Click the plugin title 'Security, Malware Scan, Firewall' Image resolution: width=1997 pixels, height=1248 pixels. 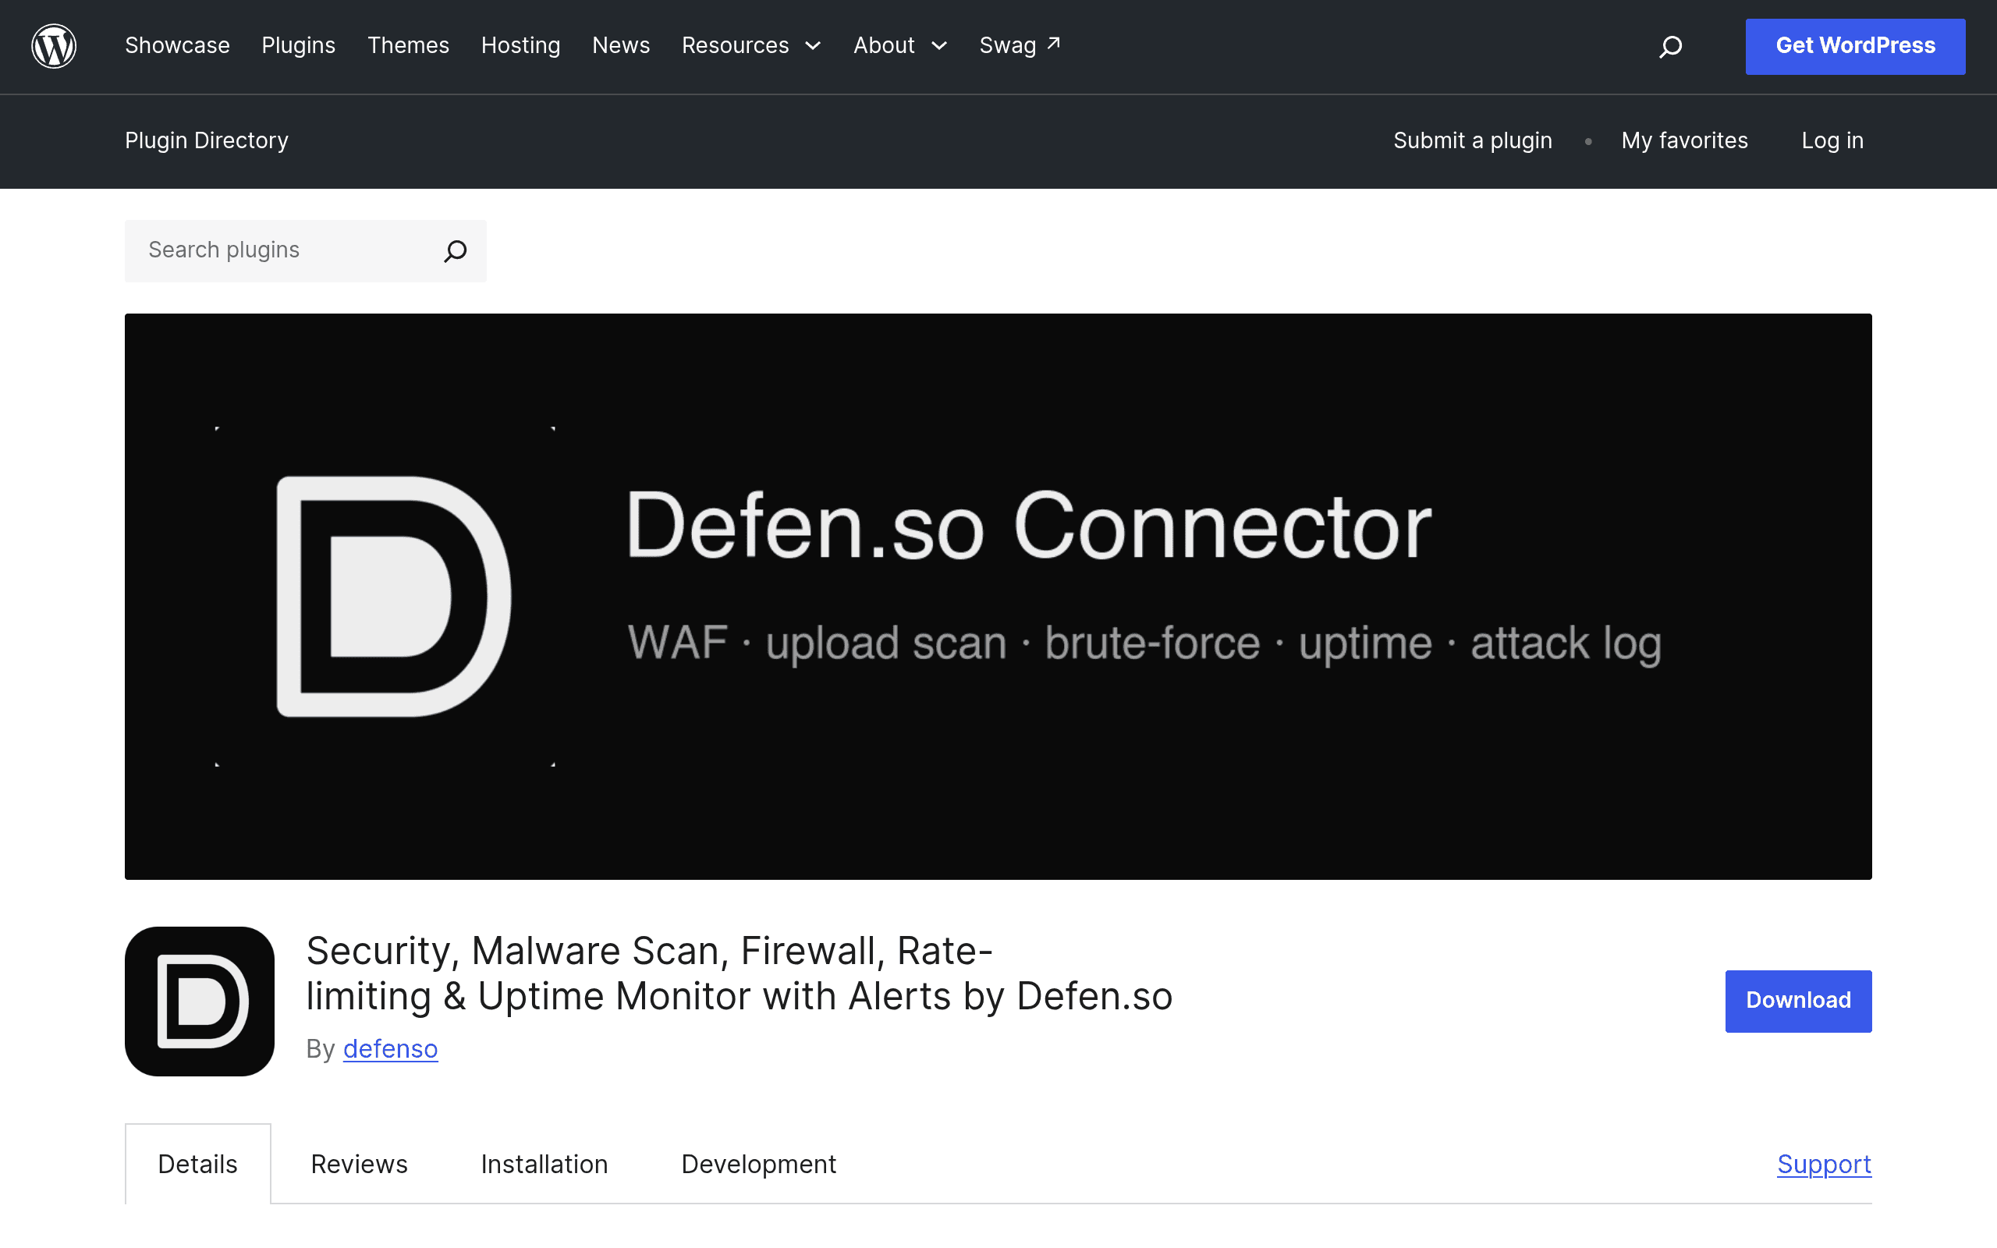(x=740, y=973)
